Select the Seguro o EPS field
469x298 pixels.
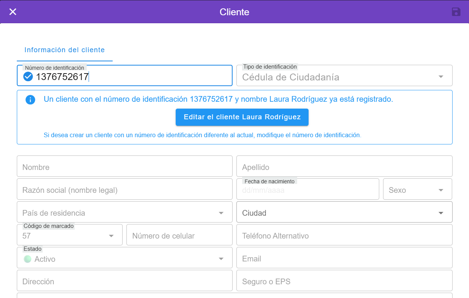point(344,281)
